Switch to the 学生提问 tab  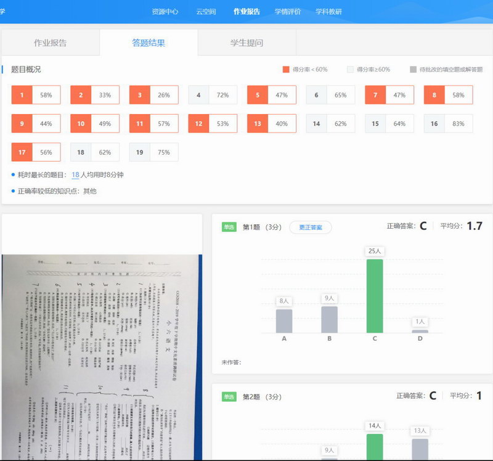246,43
